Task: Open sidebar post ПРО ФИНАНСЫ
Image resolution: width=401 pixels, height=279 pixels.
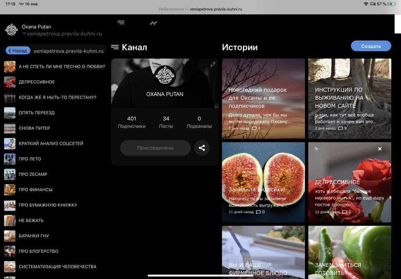Action: tap(36, 190)
